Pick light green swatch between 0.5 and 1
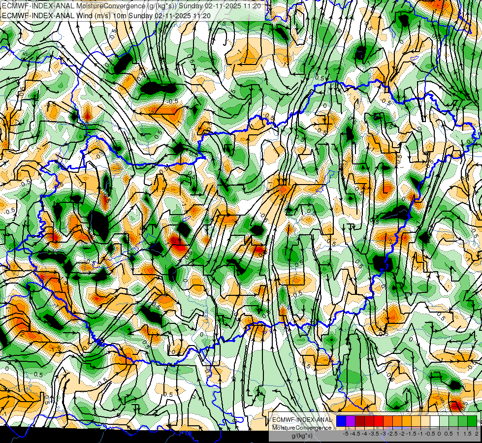The width and height of the screenshot is (482, 443). tap(454, 421)
